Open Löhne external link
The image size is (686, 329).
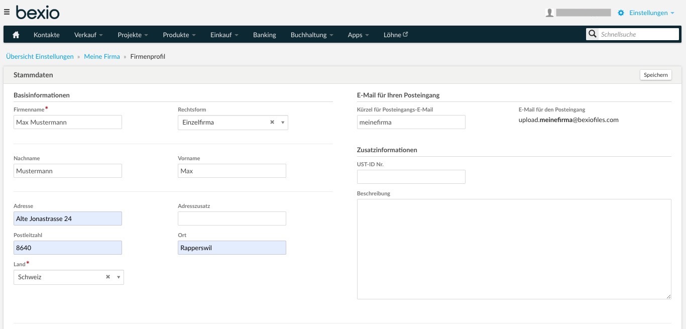coord(396,35)
